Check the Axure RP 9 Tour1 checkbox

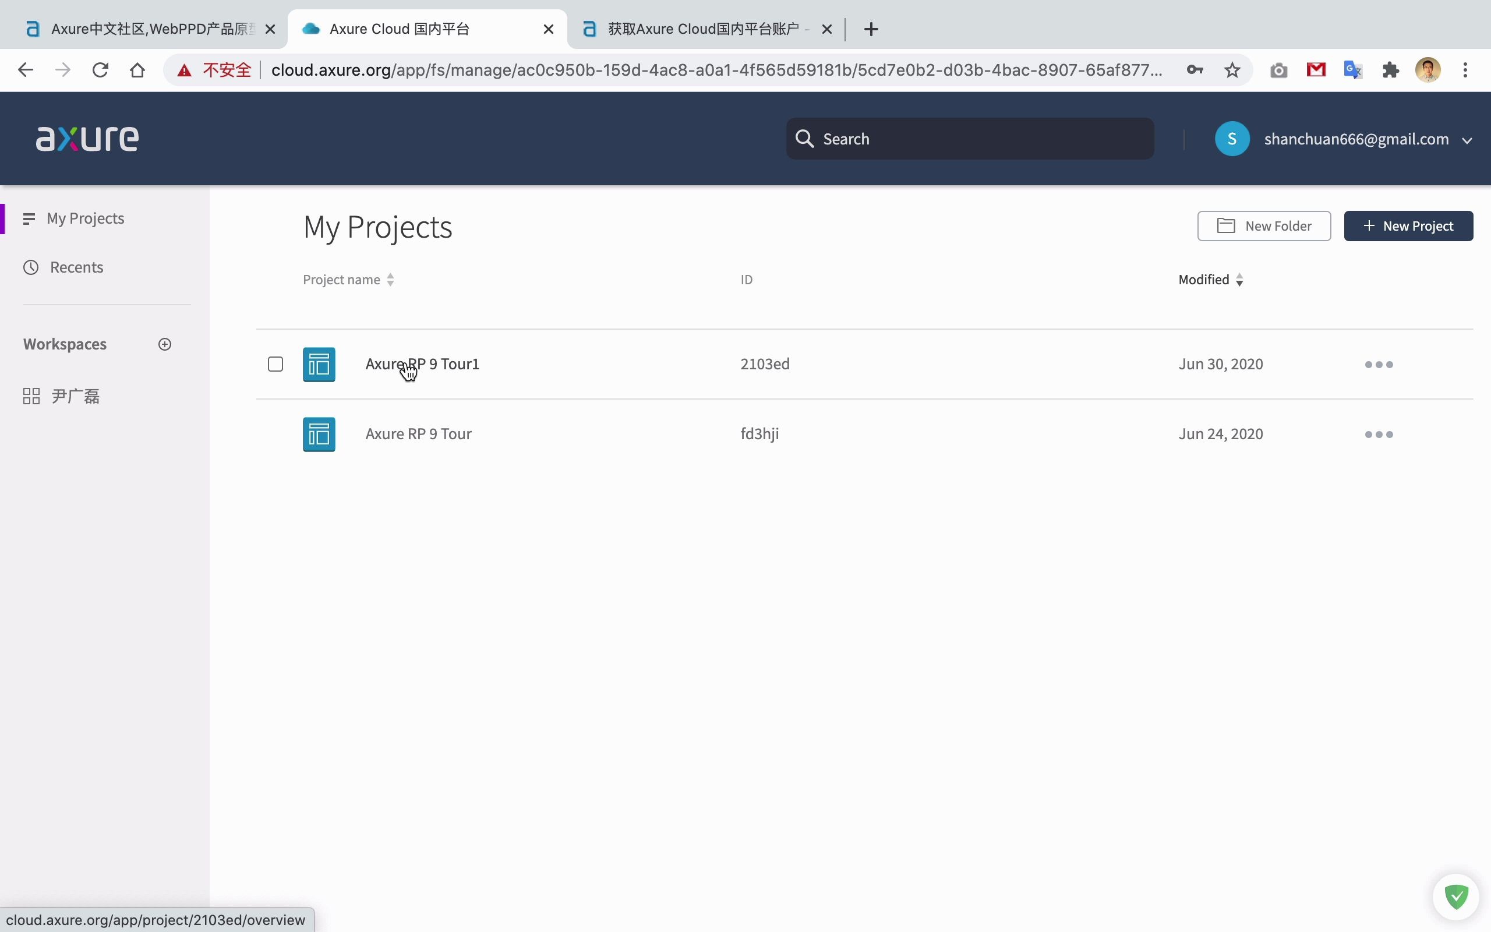pyautogui.click(x=275, y=363)
